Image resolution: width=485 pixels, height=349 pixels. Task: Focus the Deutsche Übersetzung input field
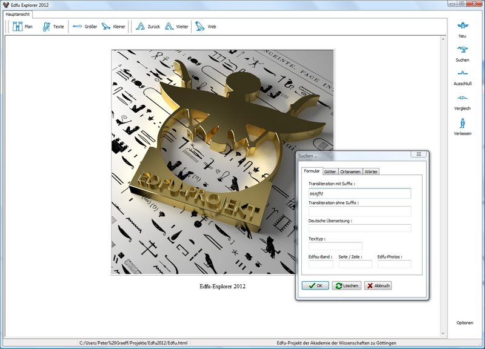[360, 228]
